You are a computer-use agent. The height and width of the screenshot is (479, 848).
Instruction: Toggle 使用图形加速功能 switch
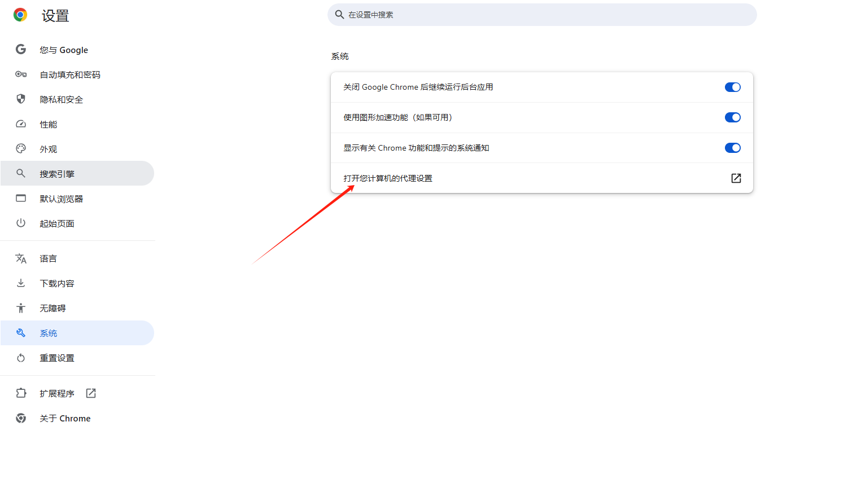click(733, 117)
